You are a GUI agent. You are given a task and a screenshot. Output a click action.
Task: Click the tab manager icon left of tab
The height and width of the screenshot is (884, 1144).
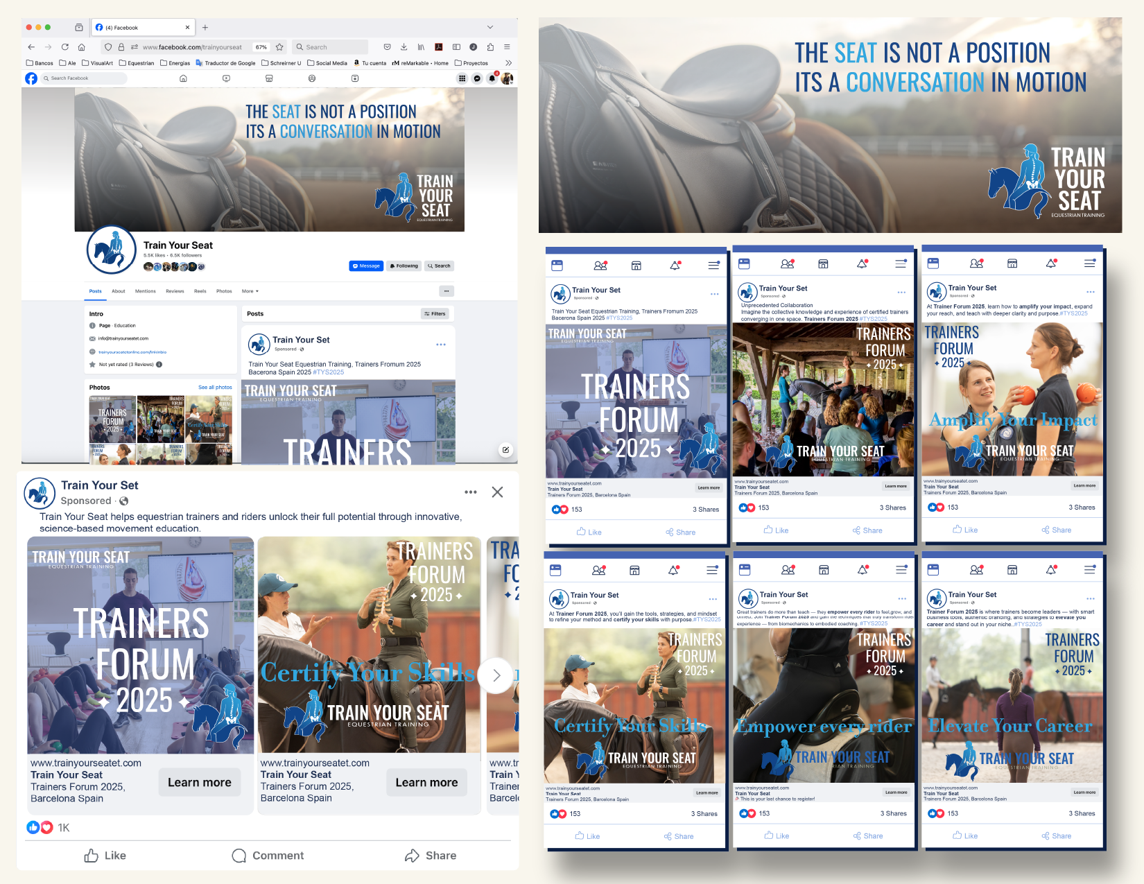(x=79, y=28)
